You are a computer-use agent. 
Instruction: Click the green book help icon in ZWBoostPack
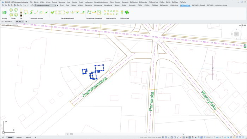[x=127, y=12]
